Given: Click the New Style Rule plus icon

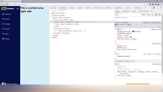Looking at the screenshot, I should 153,15.
